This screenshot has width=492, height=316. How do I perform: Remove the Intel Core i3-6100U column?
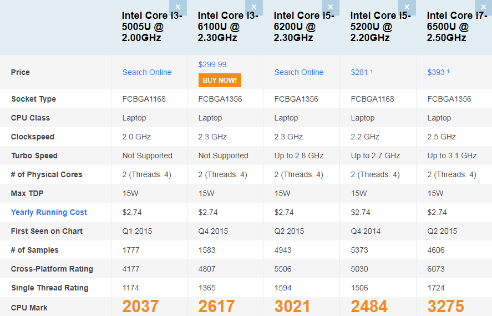coord(253,7)
